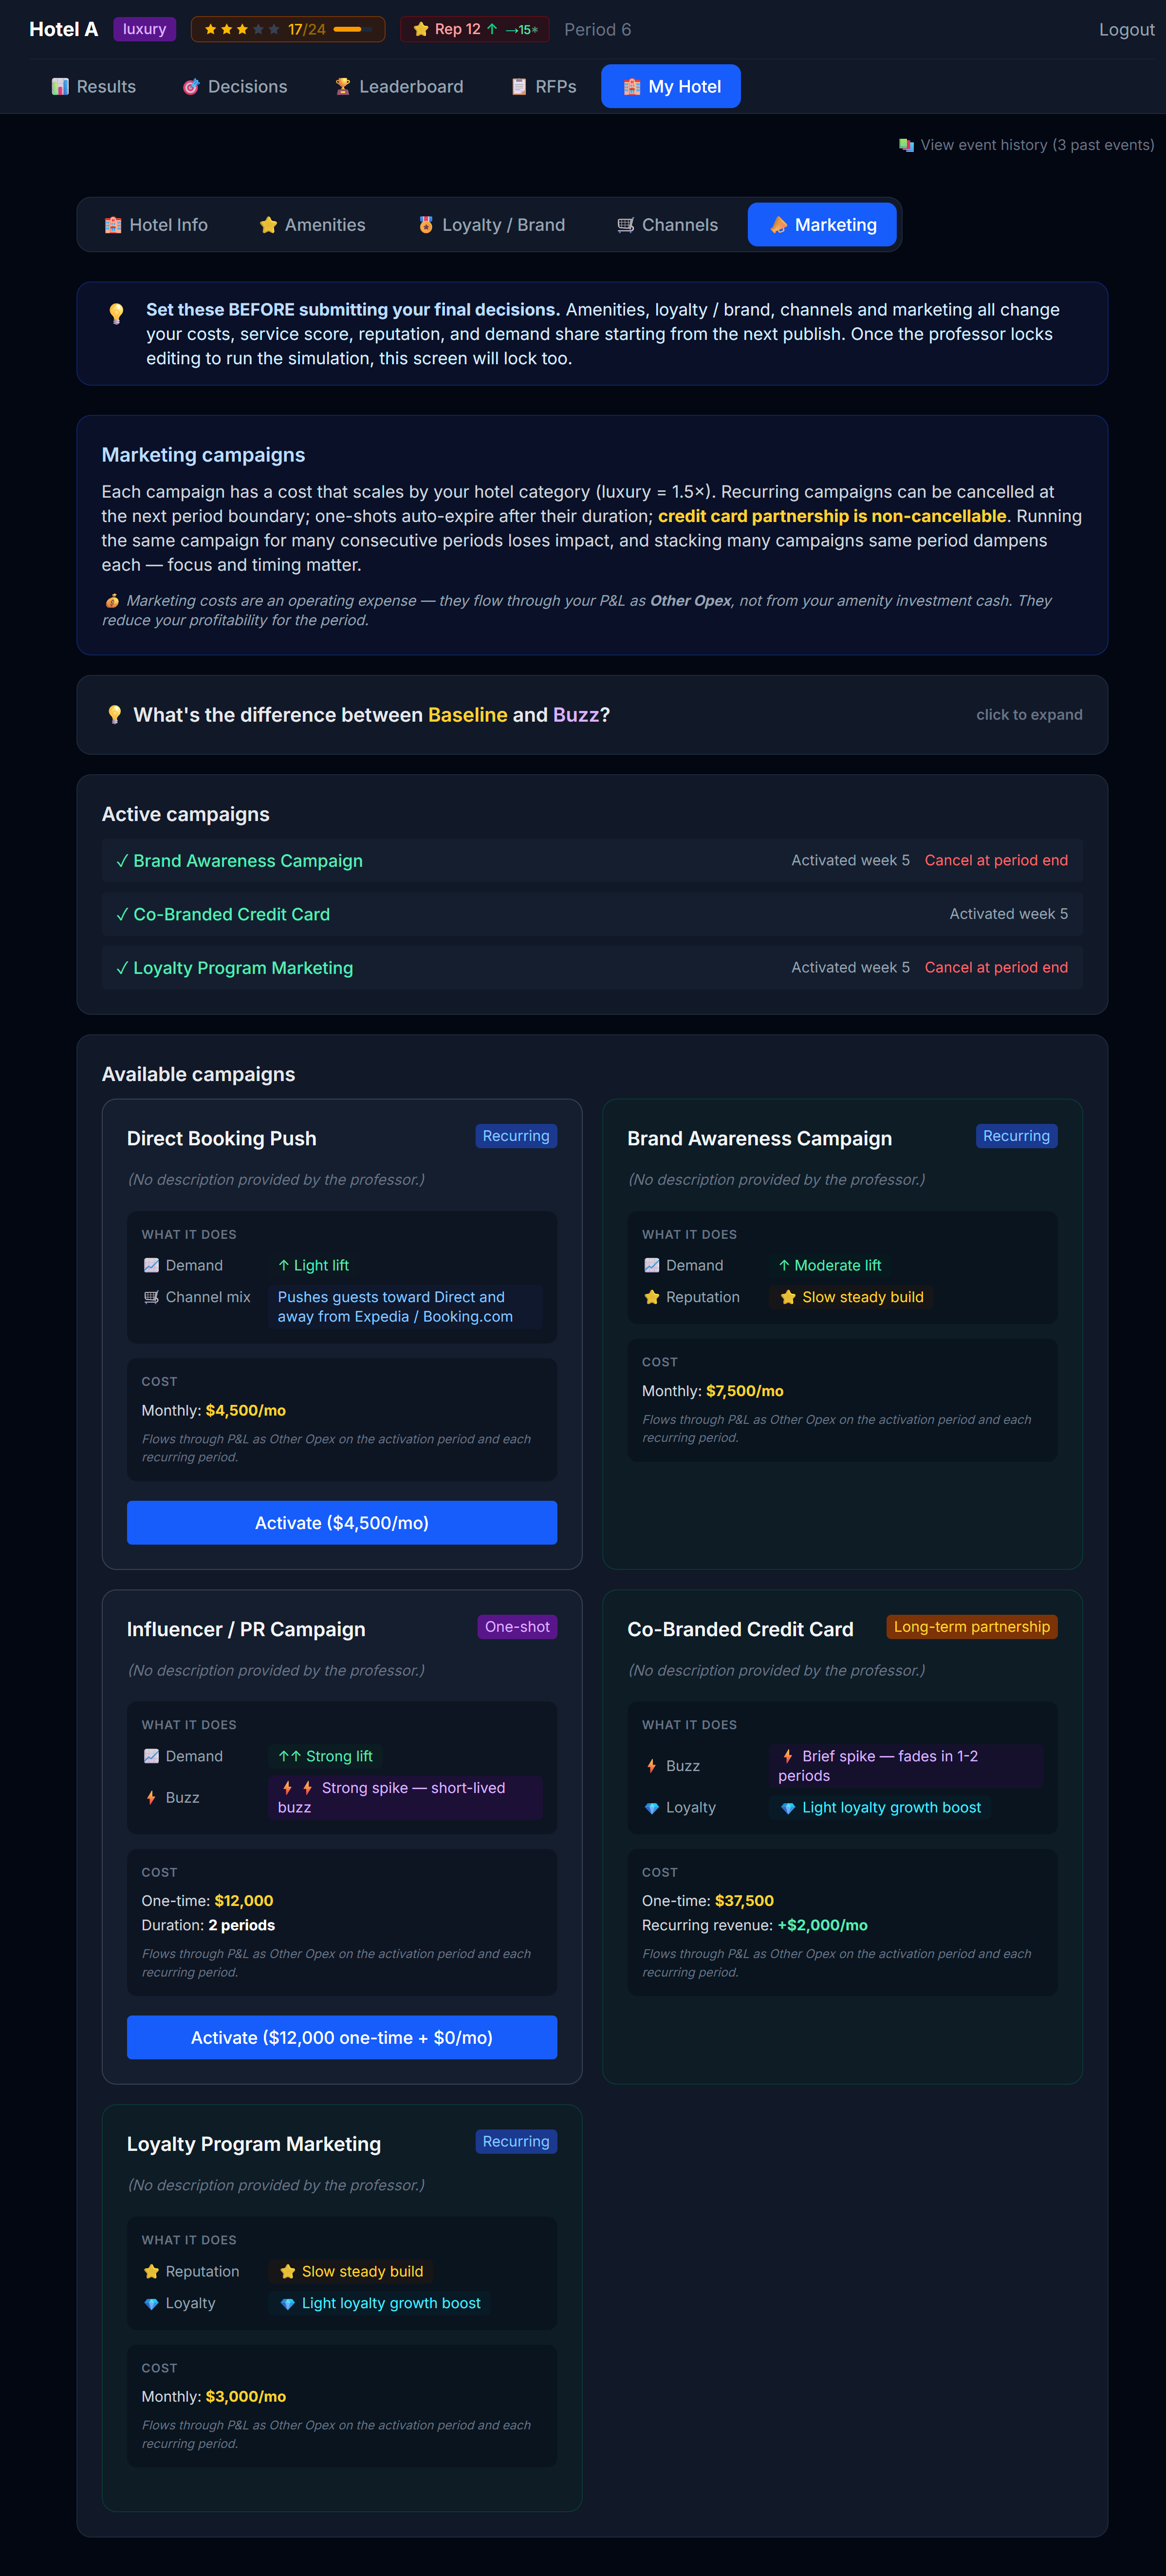Click the reputation star icon in header

tap(421, 30)
